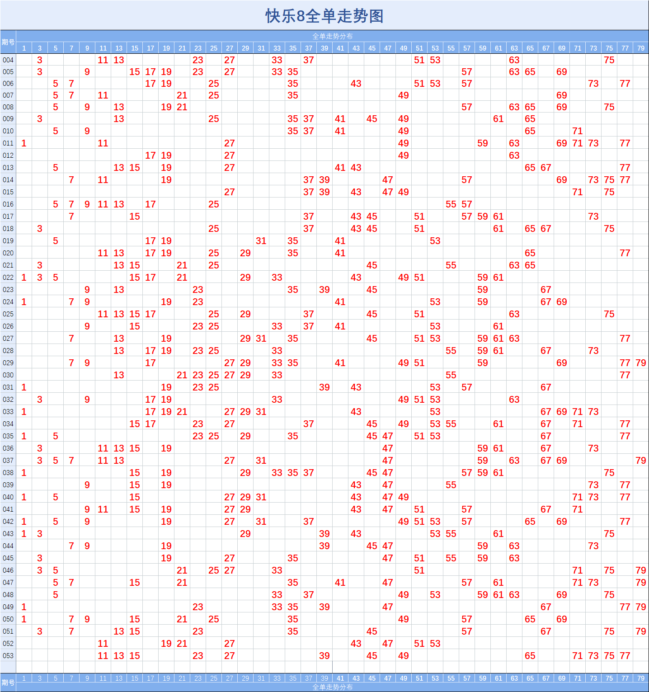
Task: Click number 21 in issue 008 row
Action: pyautogui.click(x=182, y=107)
